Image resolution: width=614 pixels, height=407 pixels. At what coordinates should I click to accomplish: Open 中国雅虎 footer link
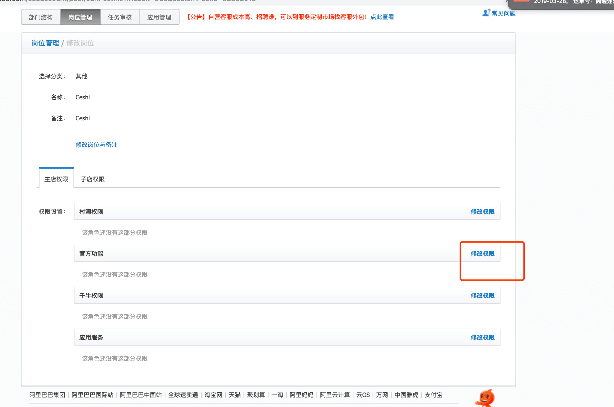[406, 395]
